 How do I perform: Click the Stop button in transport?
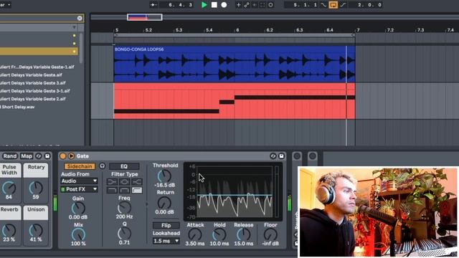point(214,5)
